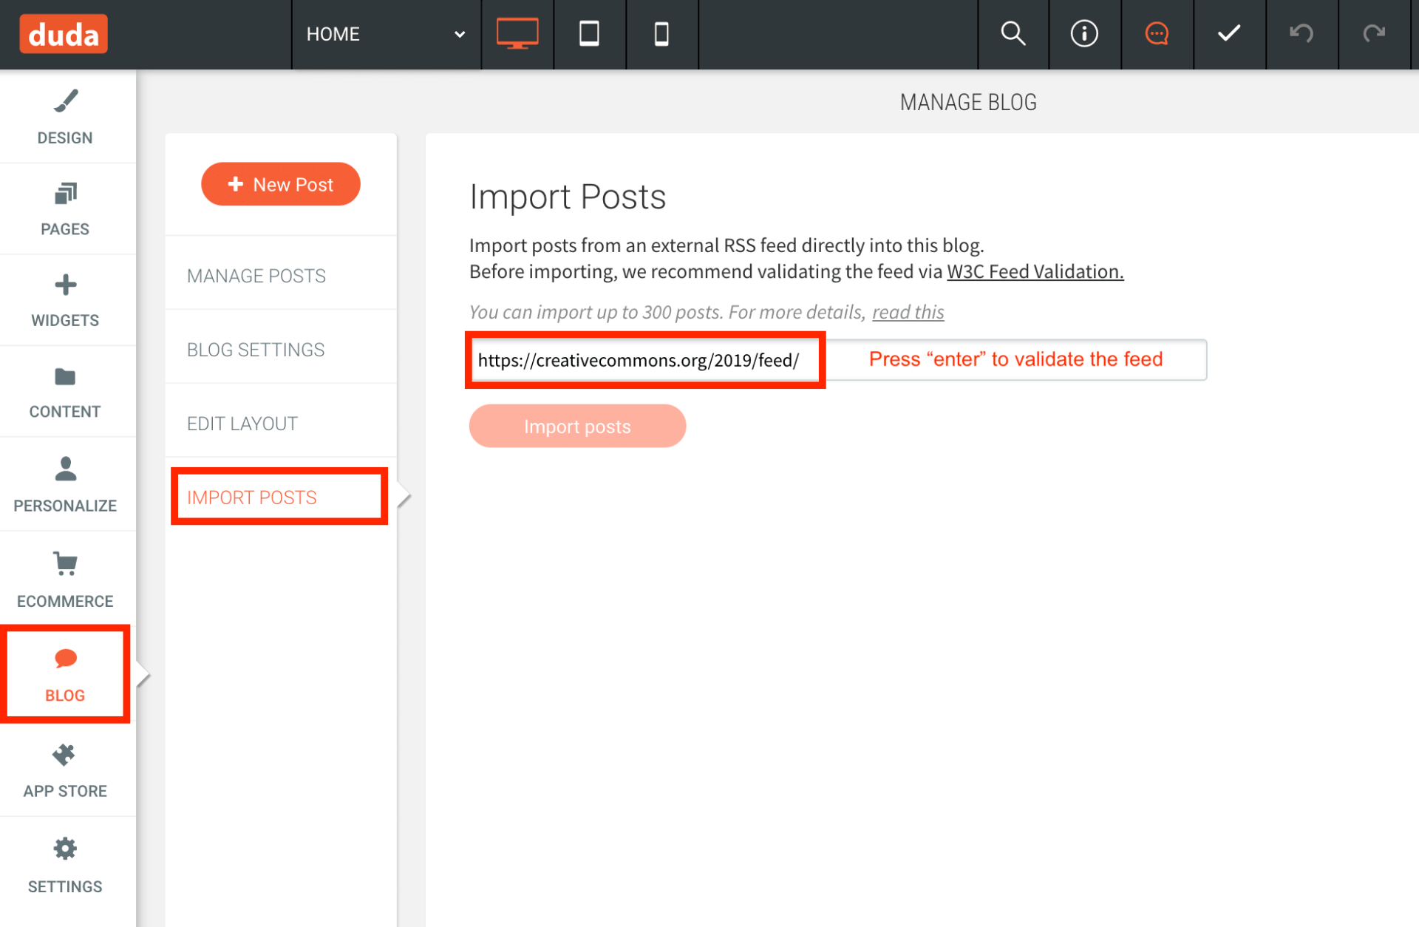Screen dimensions: 1419x927
Task: Go to Manage Posts
Action: [x=281, y=276]
